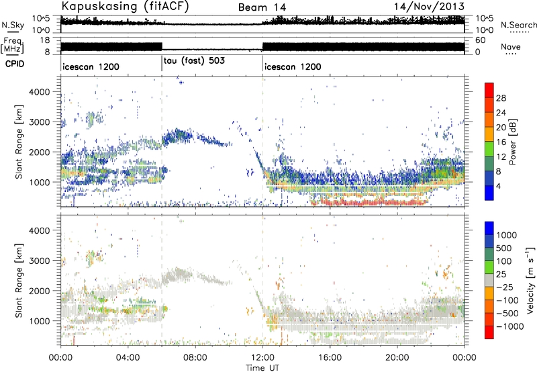Click the '3000' tick on the power panel

pyautogui.click(x=40, y=122)
